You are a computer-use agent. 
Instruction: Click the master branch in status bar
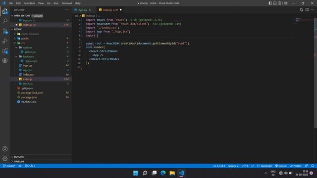point(9,166)
